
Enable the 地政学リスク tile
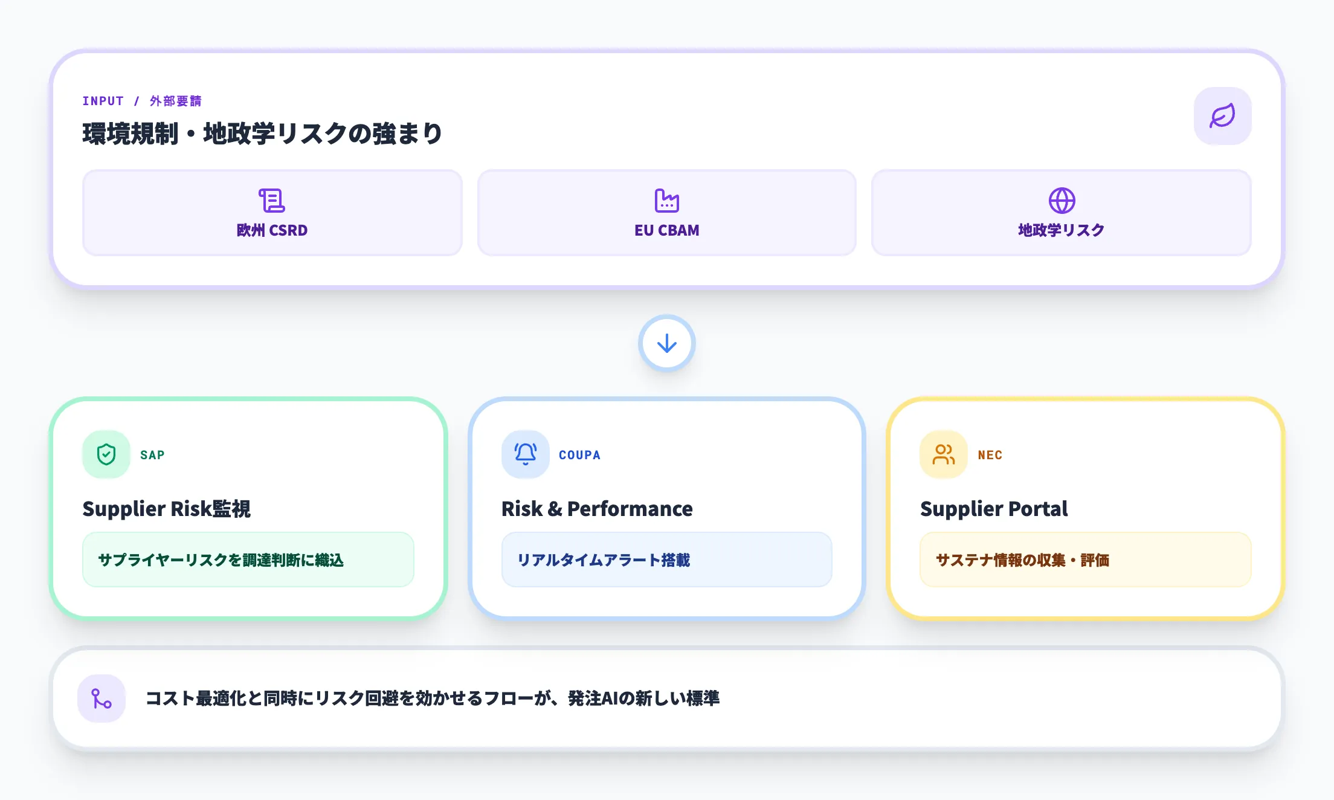[x=1062, y=212]
